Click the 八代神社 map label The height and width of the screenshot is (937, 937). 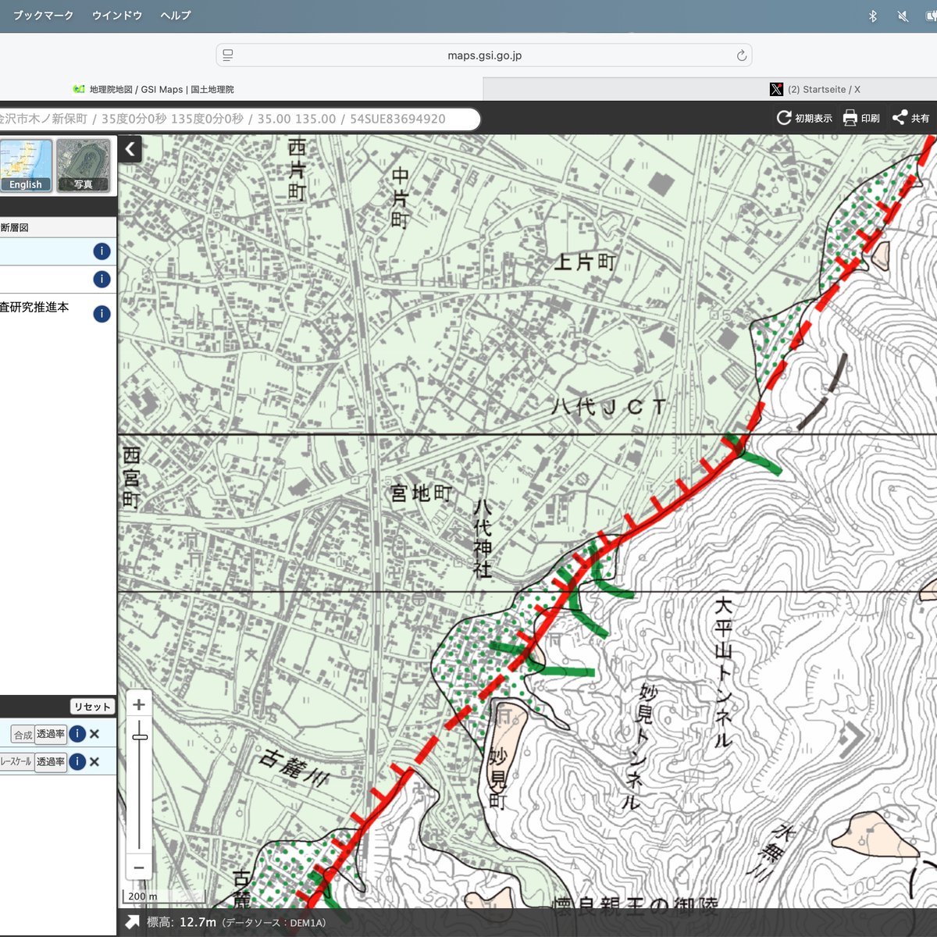(x=483, y=538)
